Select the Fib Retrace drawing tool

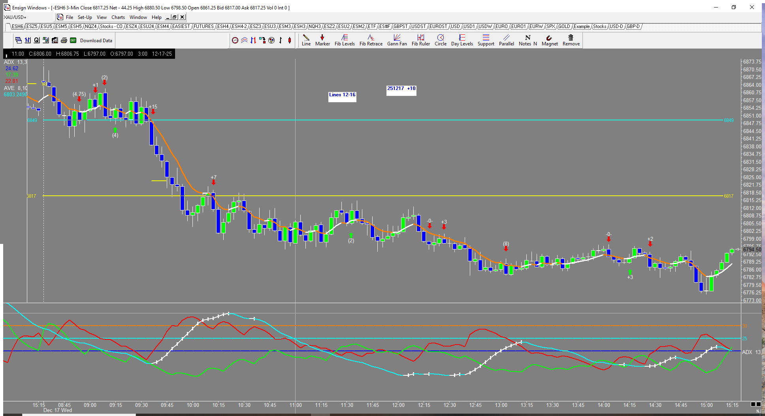[371, 40]
